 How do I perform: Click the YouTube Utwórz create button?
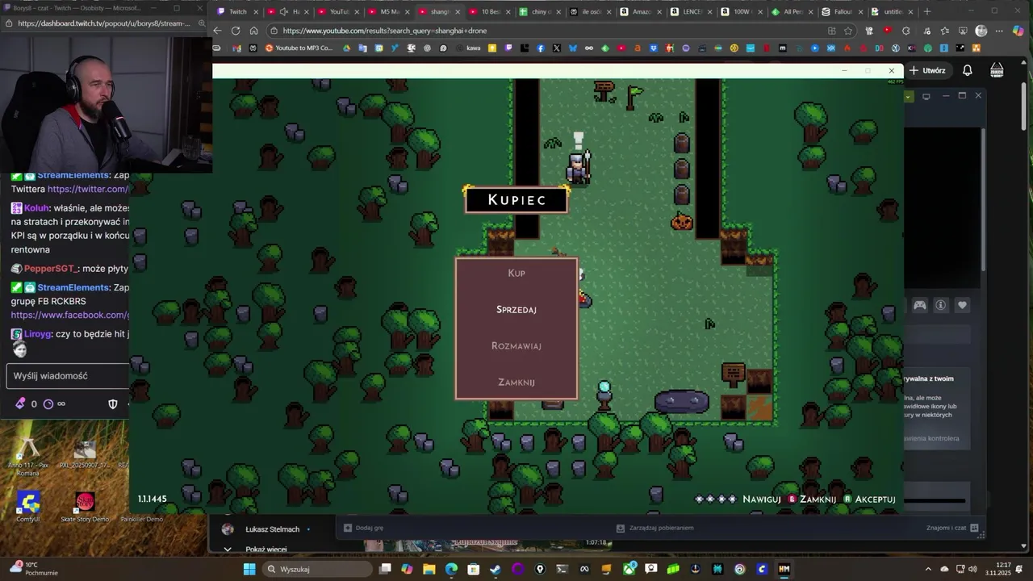click(x=927, y=70)
